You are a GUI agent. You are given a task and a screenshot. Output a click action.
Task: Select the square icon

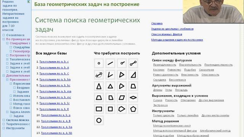click(110, 109)
